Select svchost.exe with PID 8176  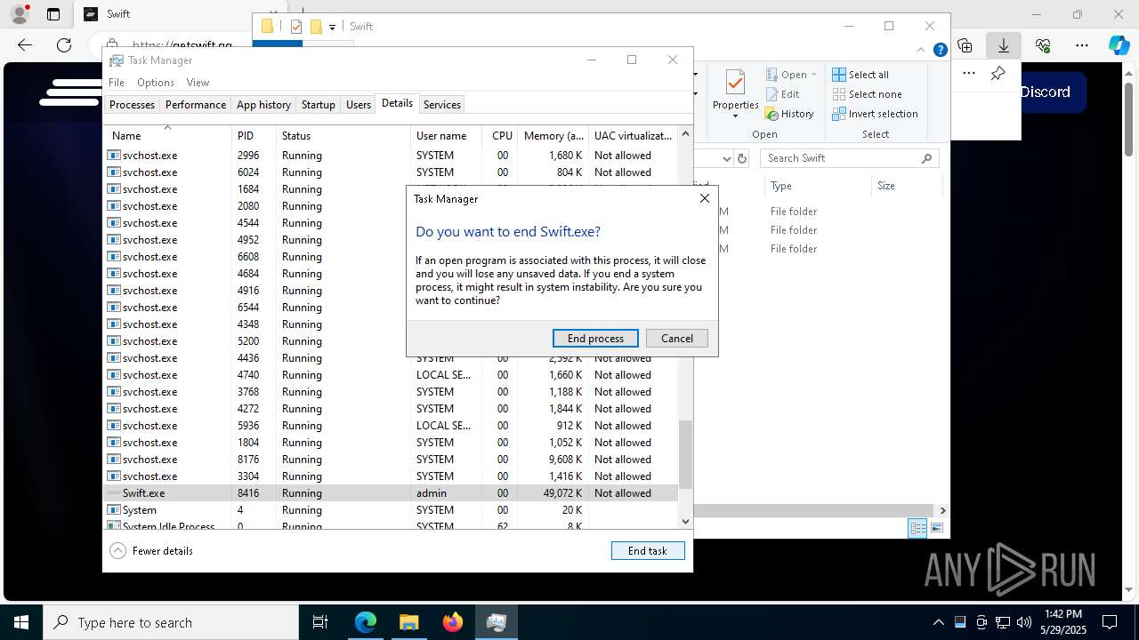pos(391,459)
